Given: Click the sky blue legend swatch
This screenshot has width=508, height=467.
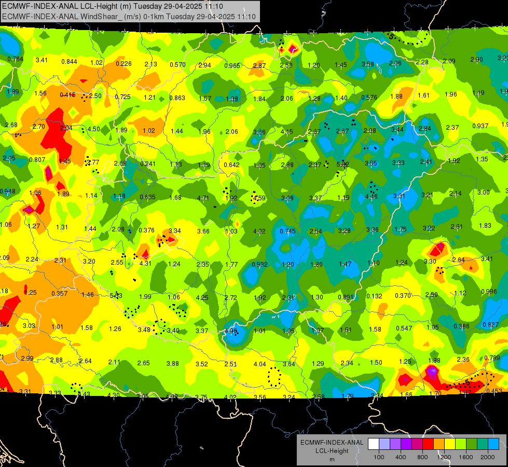Looking at the screenshot, I should (x=493, y=444).
